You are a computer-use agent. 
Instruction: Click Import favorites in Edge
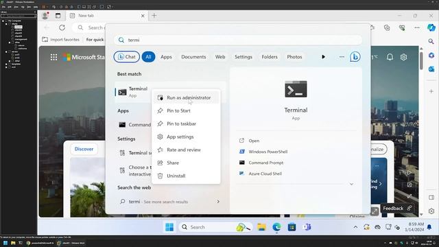pos(61,40)
